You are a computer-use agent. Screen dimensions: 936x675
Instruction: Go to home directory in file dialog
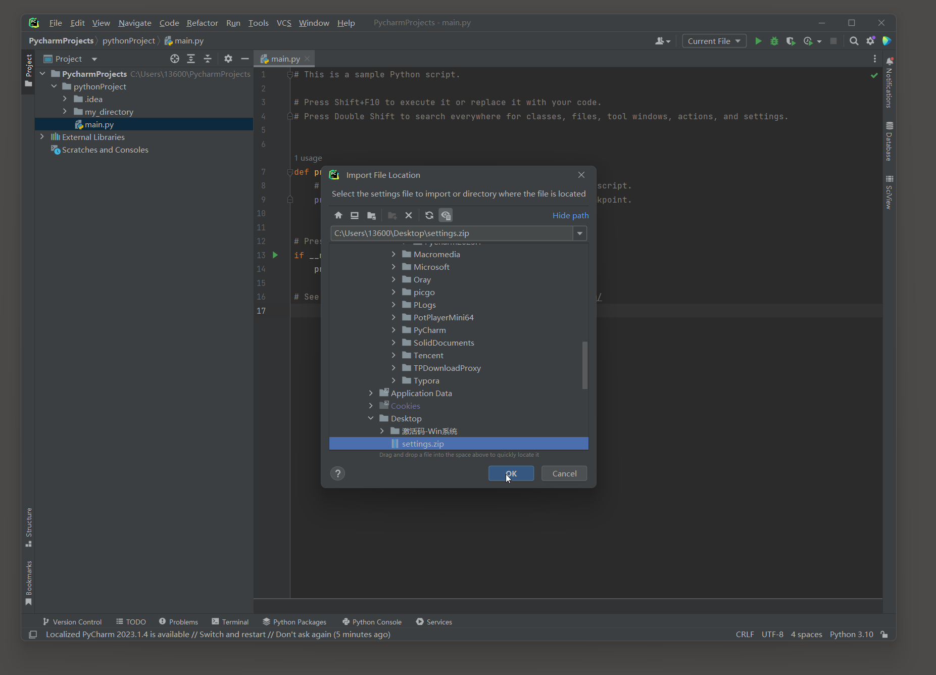338,215
